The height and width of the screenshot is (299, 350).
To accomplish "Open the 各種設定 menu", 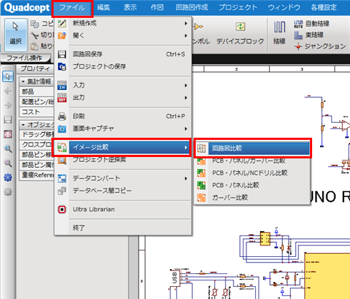I will (324, 8).
